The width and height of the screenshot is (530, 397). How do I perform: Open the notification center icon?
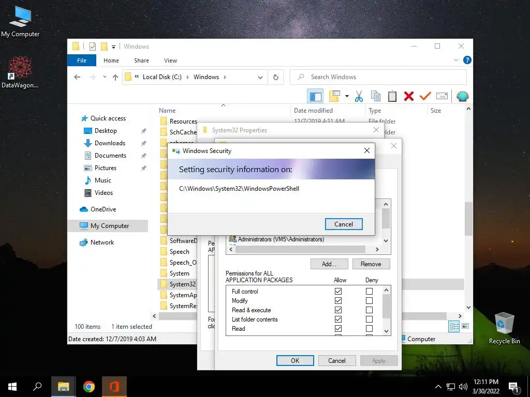[x=514, y=387]
